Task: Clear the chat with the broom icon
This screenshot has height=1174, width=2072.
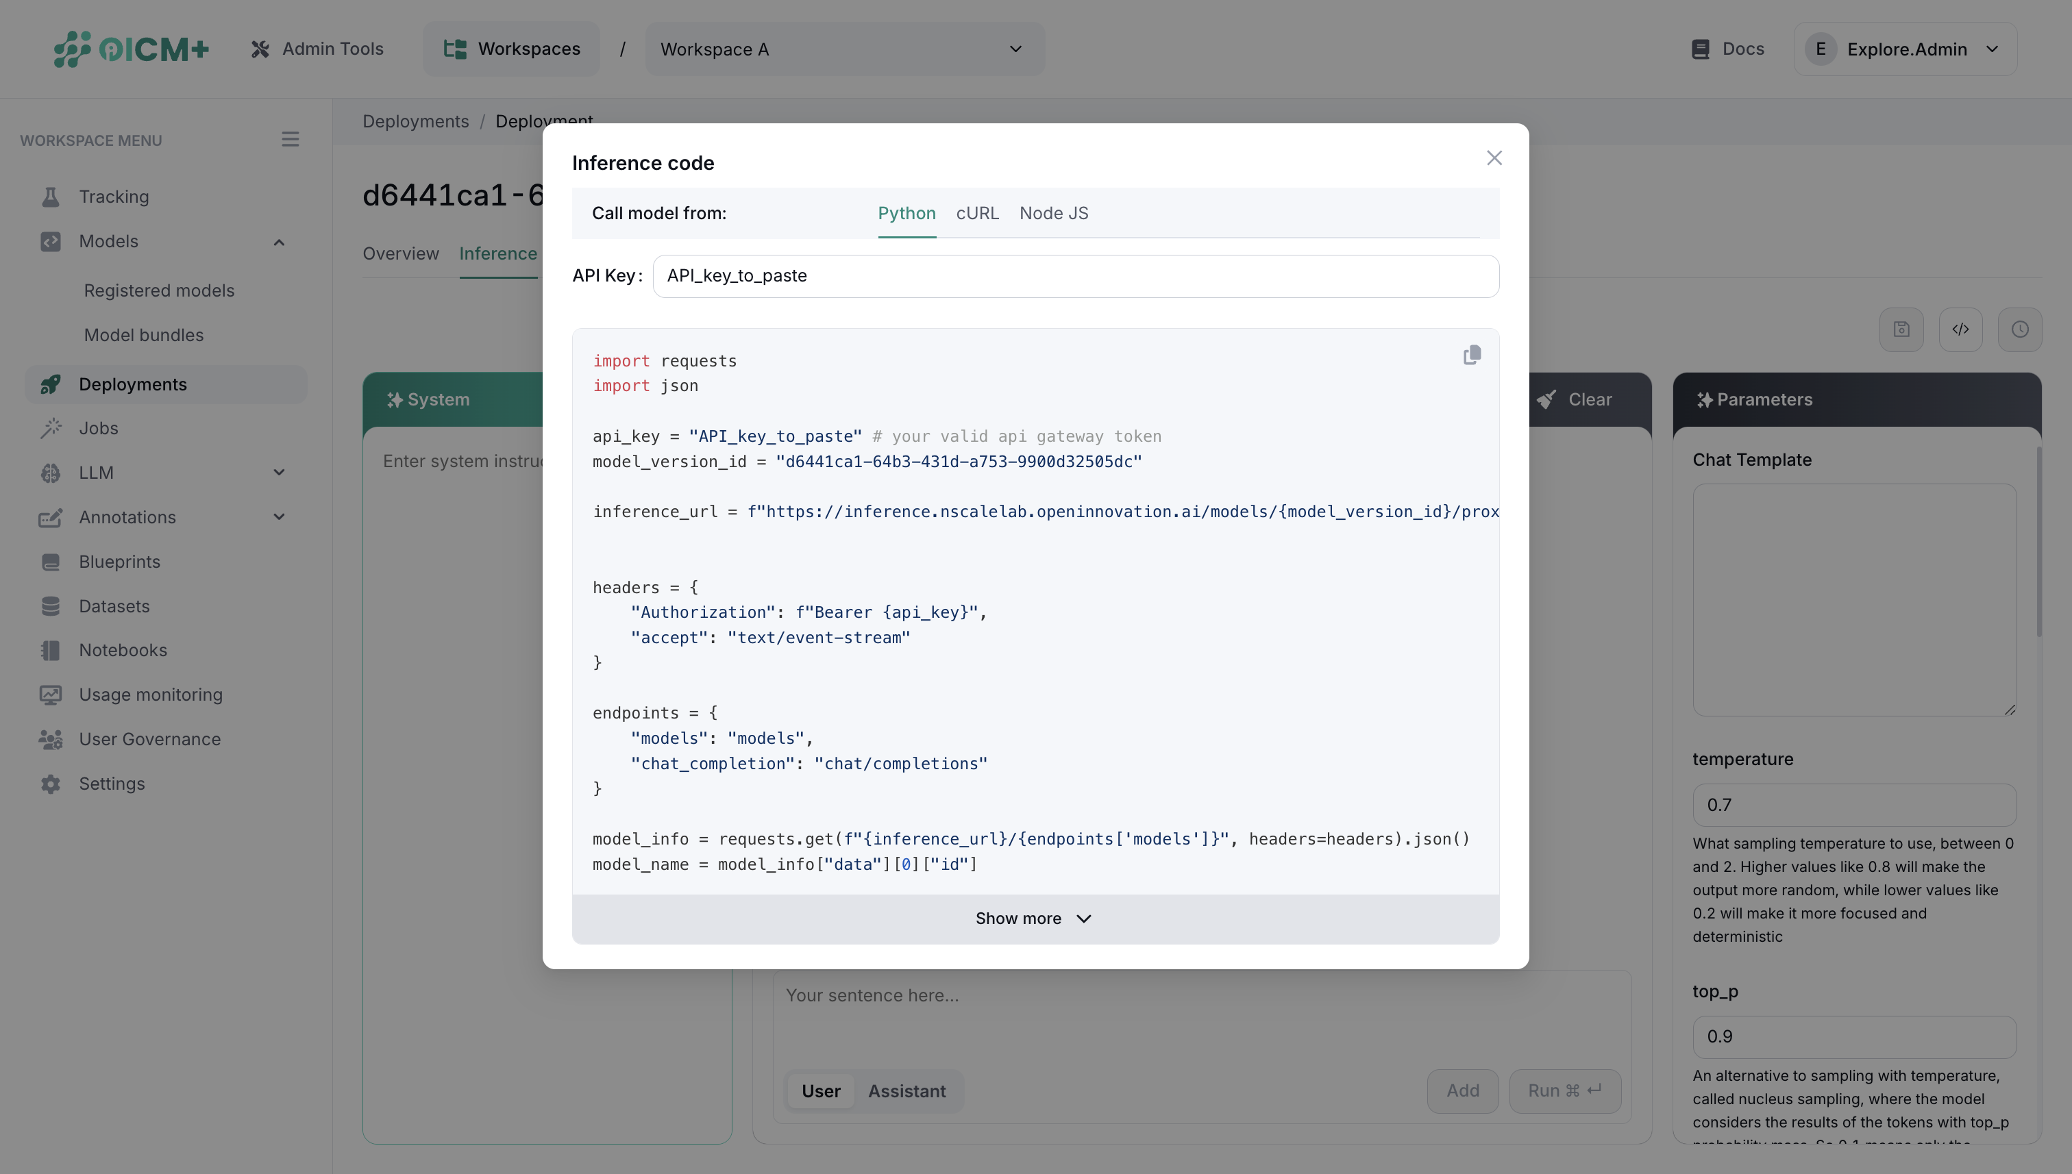Action: point(1545,399)
